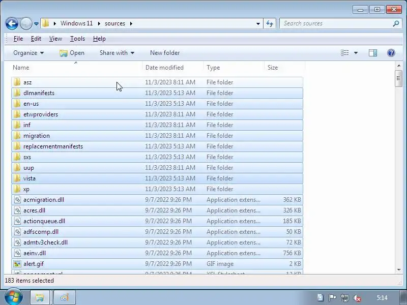Select the asz folder icon
Viewport: 407px width, 305px height.
[x=17, y=82]
